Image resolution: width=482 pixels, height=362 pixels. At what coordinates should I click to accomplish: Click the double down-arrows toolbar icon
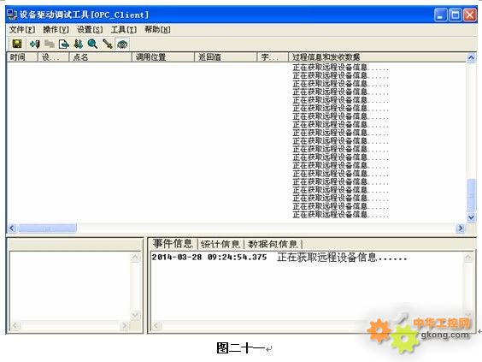click(x=78, y=44)
